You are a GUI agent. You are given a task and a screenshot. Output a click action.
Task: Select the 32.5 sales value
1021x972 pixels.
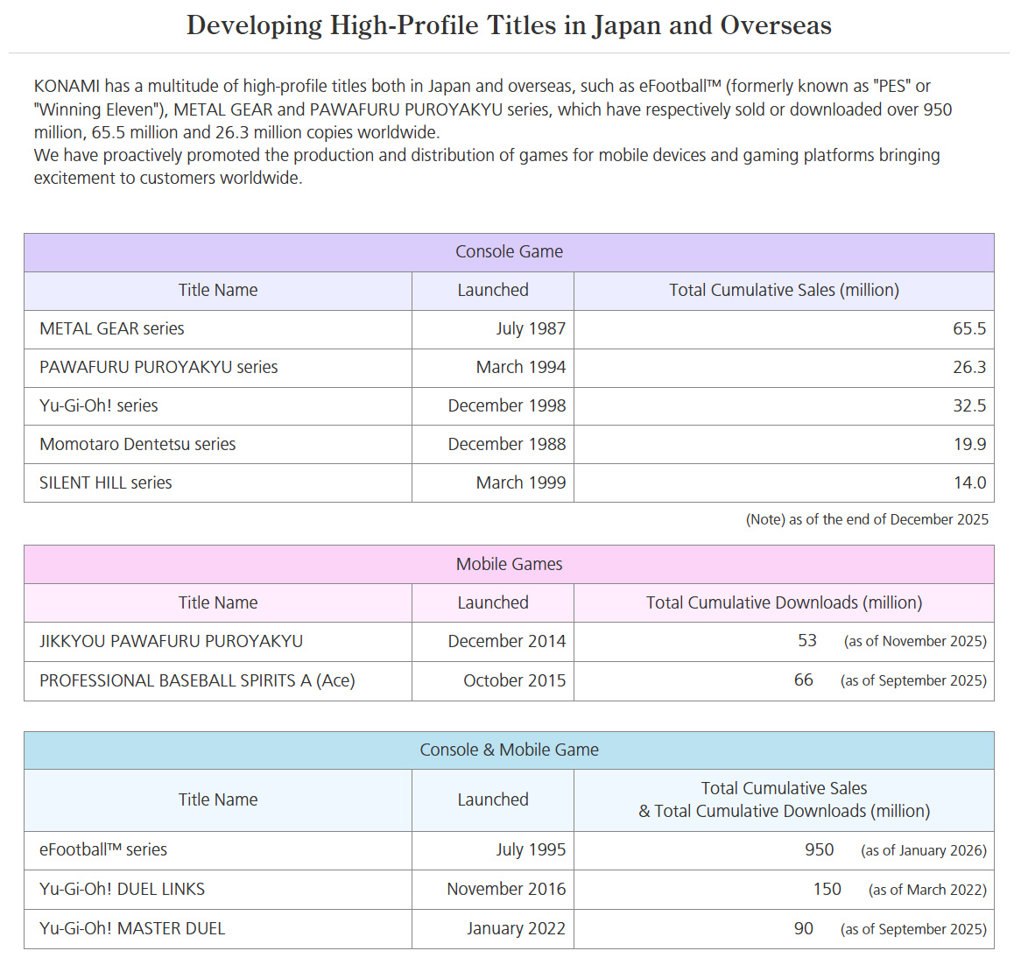(969, 405)
